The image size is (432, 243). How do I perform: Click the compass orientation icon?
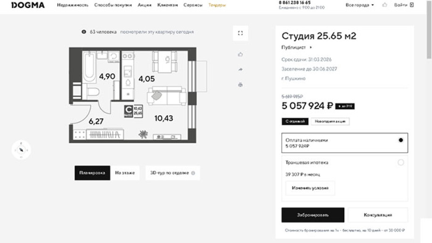[x=21, y=150]
